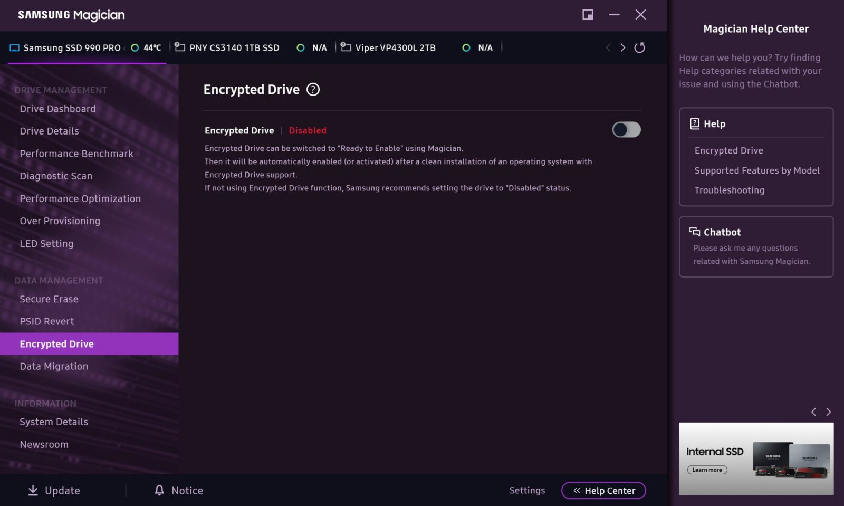Open Notice via the bell icon
844x506 pixels.
[x=159, y=490]
